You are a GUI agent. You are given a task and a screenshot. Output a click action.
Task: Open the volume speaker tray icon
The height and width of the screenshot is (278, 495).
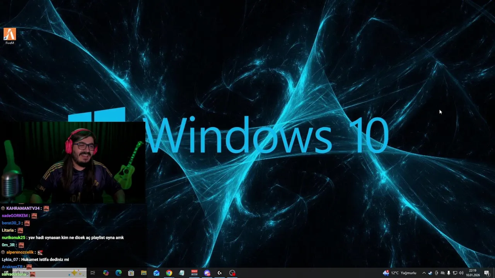coord(461,273)
